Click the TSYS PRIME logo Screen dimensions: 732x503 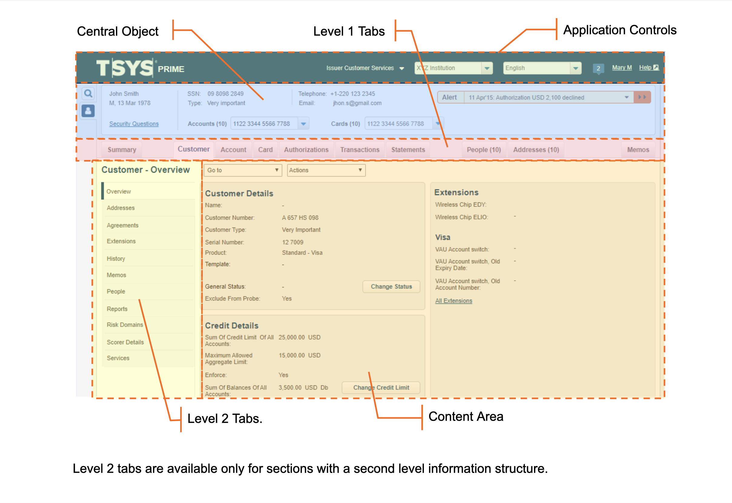pos(140,68)
